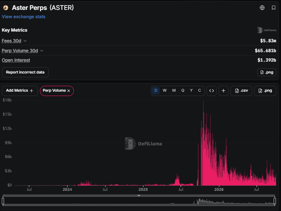Switch chart to weekly W interval

coord(165,90)
